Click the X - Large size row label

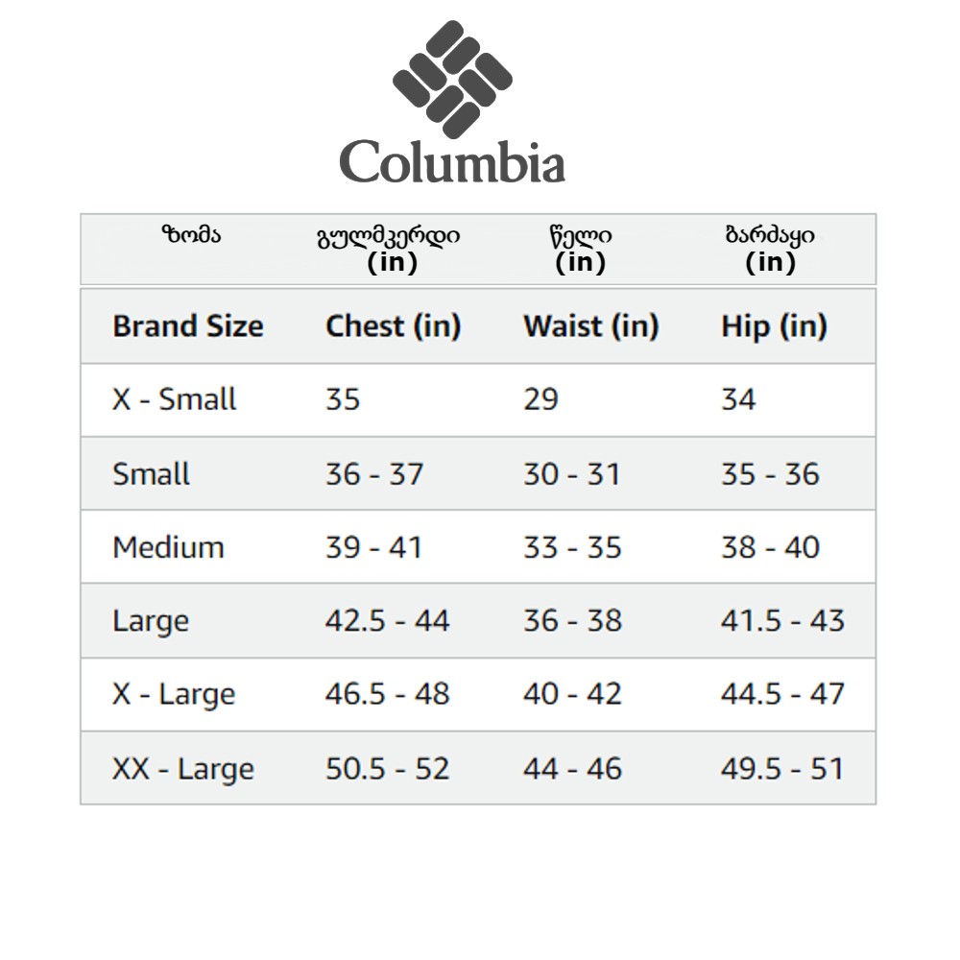tap(173, 694)
